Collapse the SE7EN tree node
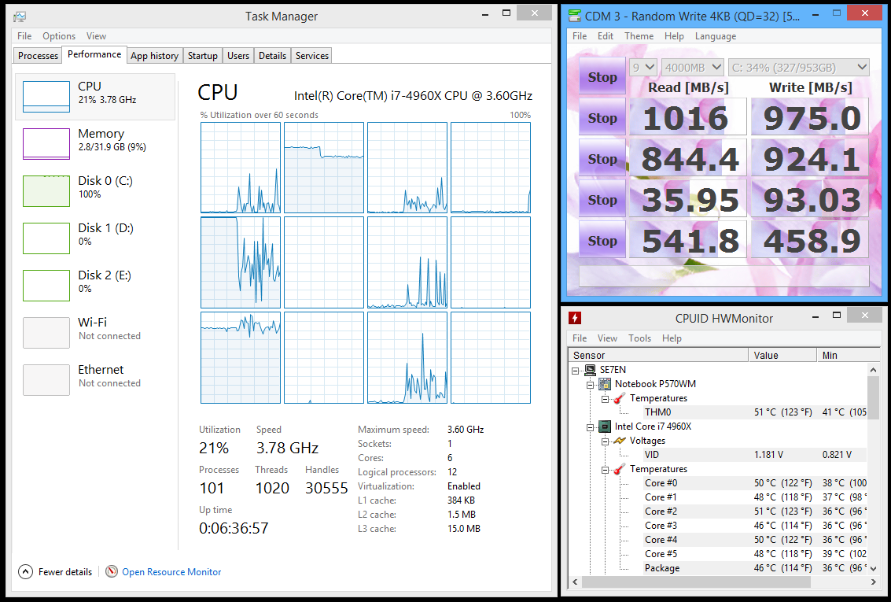 [576, 371]
